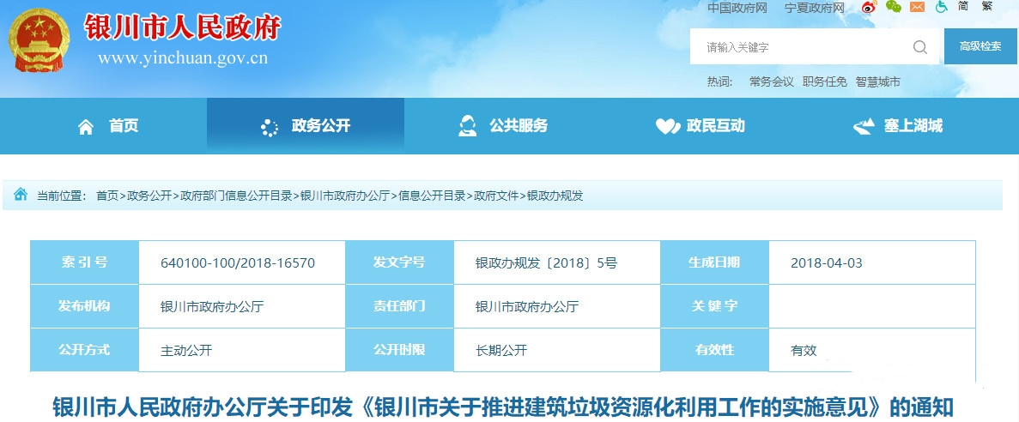Select document number 银政办规发〔2018〕5号

pos(546,263)
